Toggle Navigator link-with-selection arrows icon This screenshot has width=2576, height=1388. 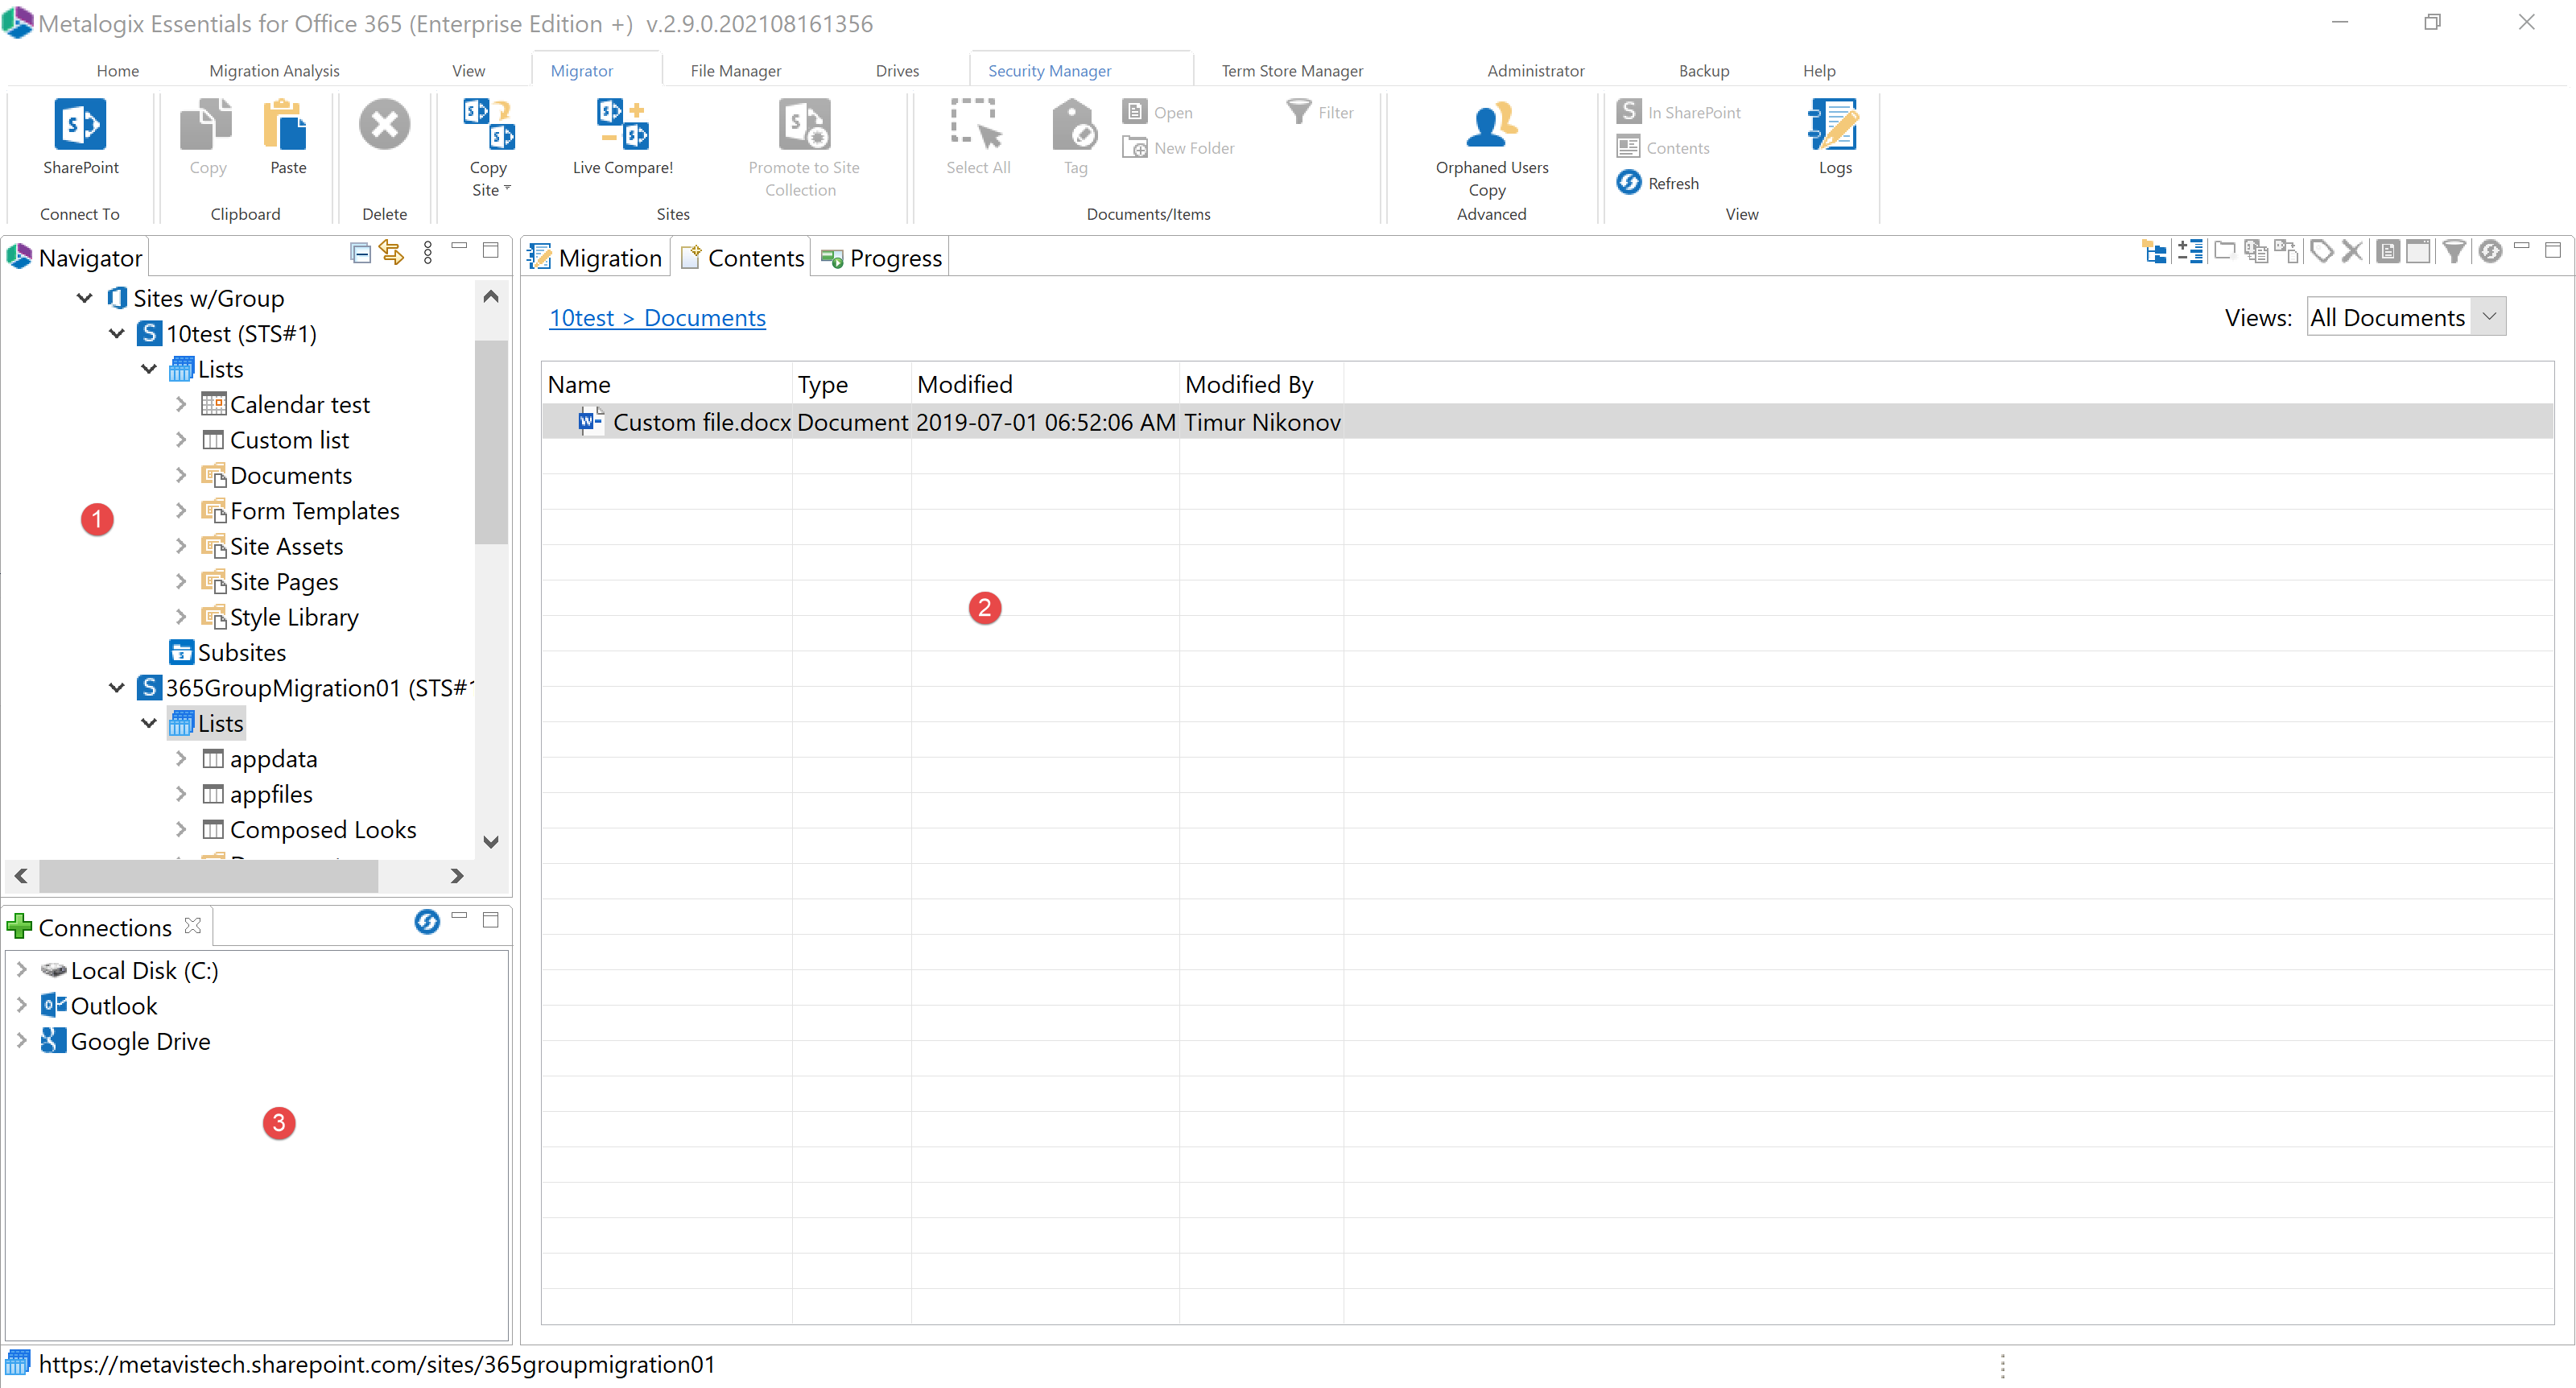pyautogui.click(x=392, y=252)
